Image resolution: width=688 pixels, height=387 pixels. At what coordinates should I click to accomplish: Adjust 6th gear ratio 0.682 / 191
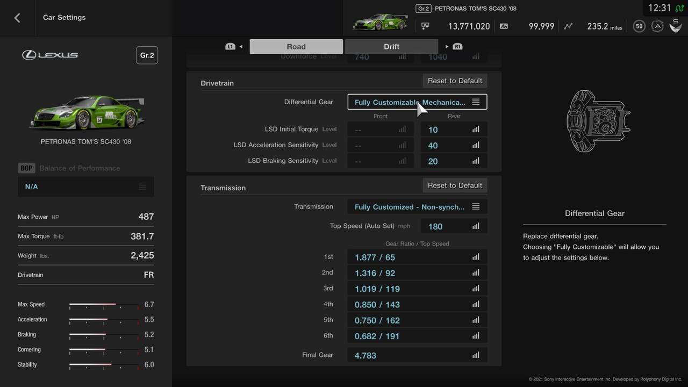[x=417, y=336]
